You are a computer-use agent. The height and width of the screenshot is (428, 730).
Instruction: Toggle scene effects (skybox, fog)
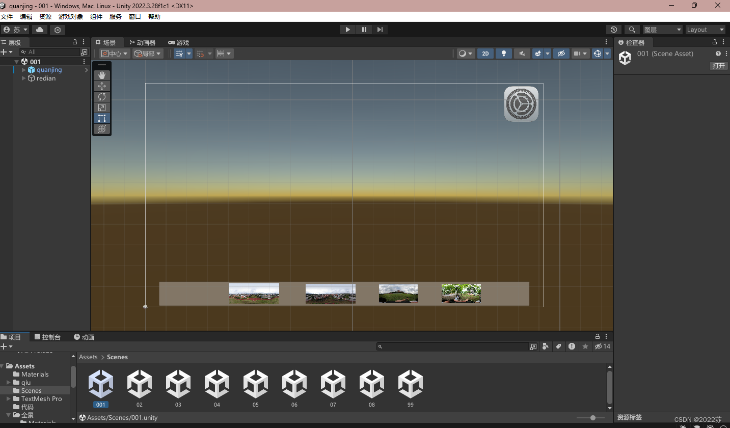coord(538,53)
